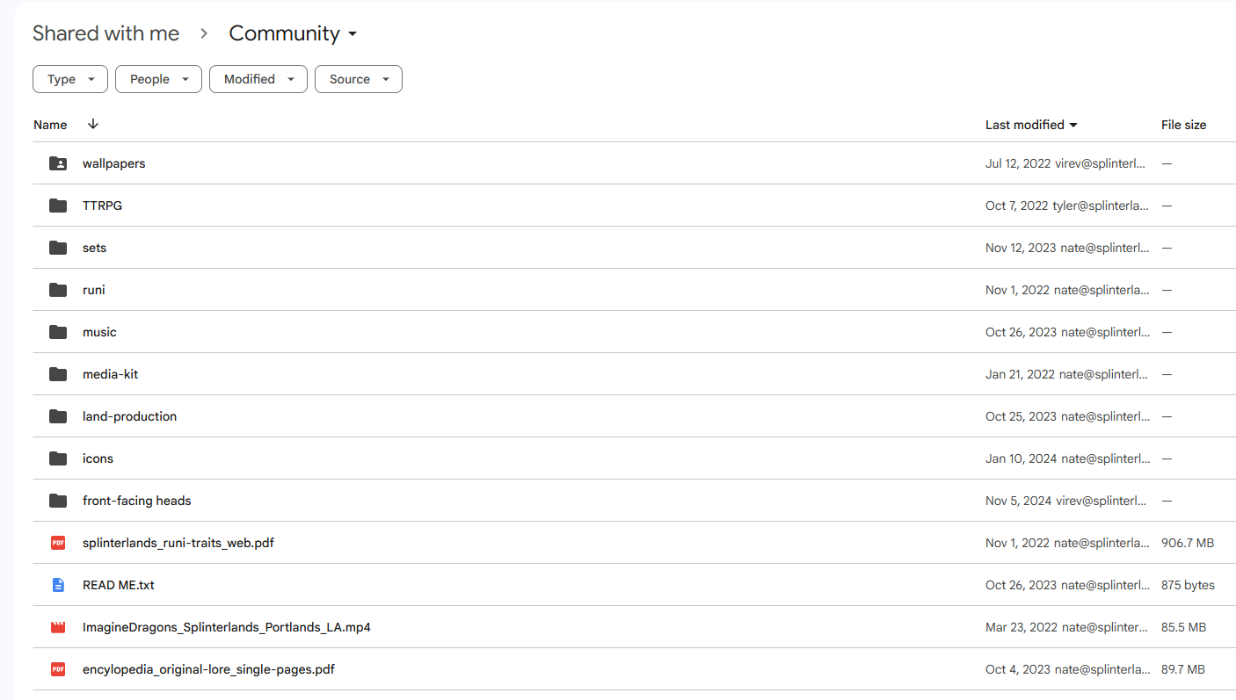Viewport: 1236px width, 700px height.
Task: Go back to Shared with me
Action: click(105, 33)
